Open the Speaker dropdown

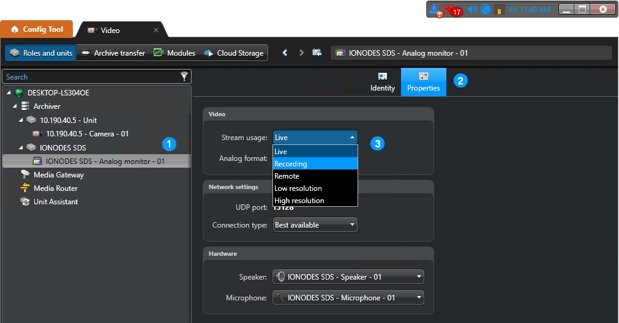click(x=348, y=277)
